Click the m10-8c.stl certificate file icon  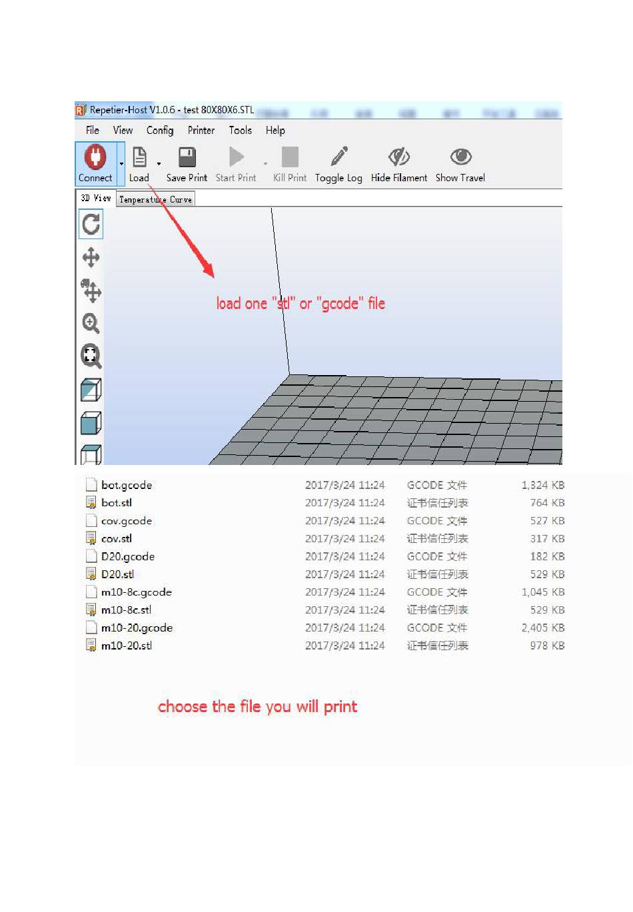click(91, 610)
